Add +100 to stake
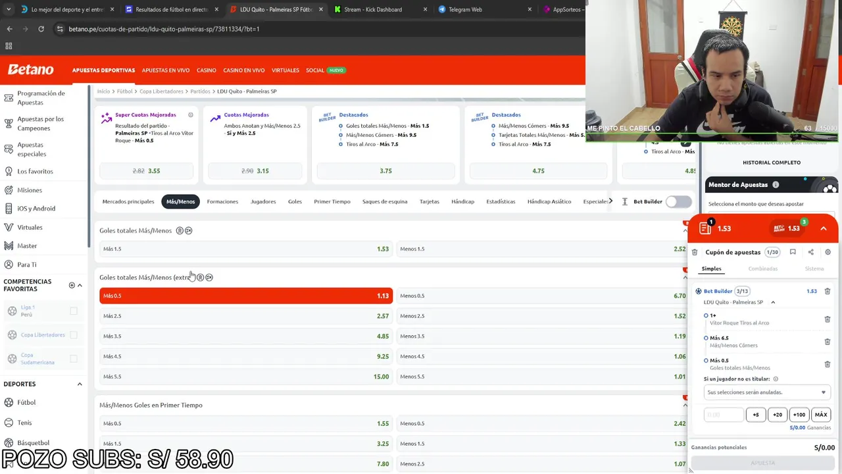842x474 pixels. pyautogui.click(x=799, y=415)
